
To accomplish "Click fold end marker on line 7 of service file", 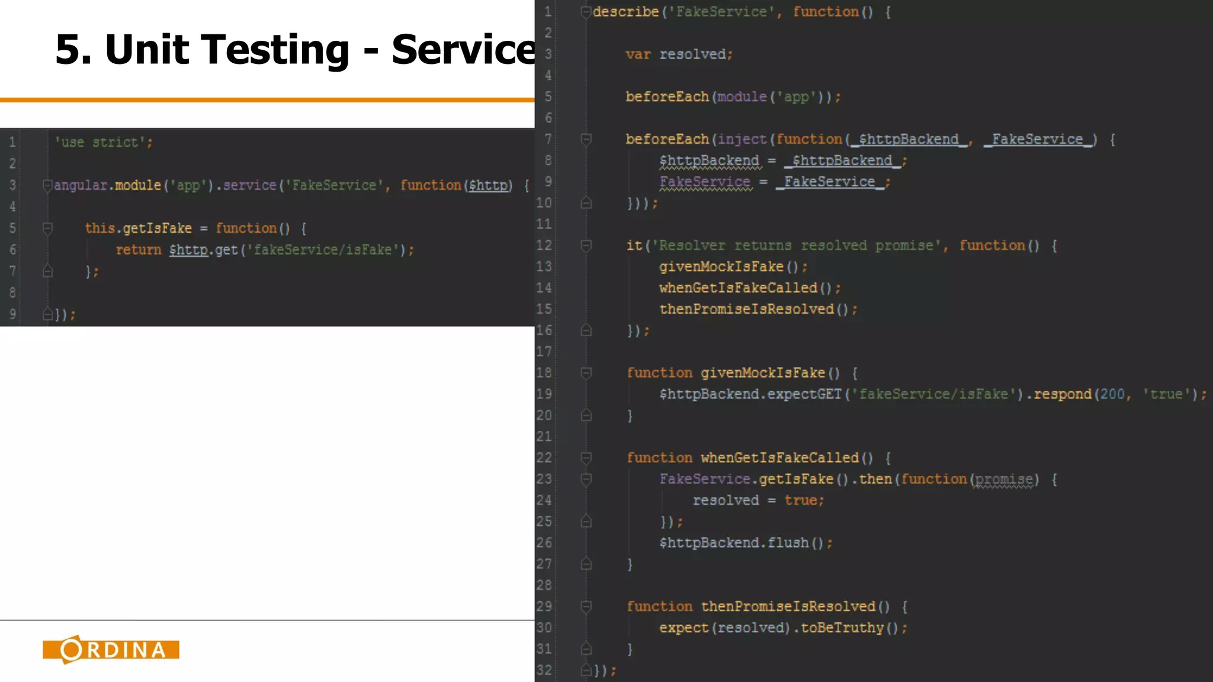I will click(x=47, y=271).
